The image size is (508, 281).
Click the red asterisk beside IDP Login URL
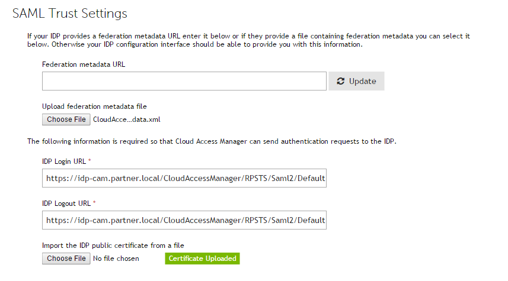point(89,161)
